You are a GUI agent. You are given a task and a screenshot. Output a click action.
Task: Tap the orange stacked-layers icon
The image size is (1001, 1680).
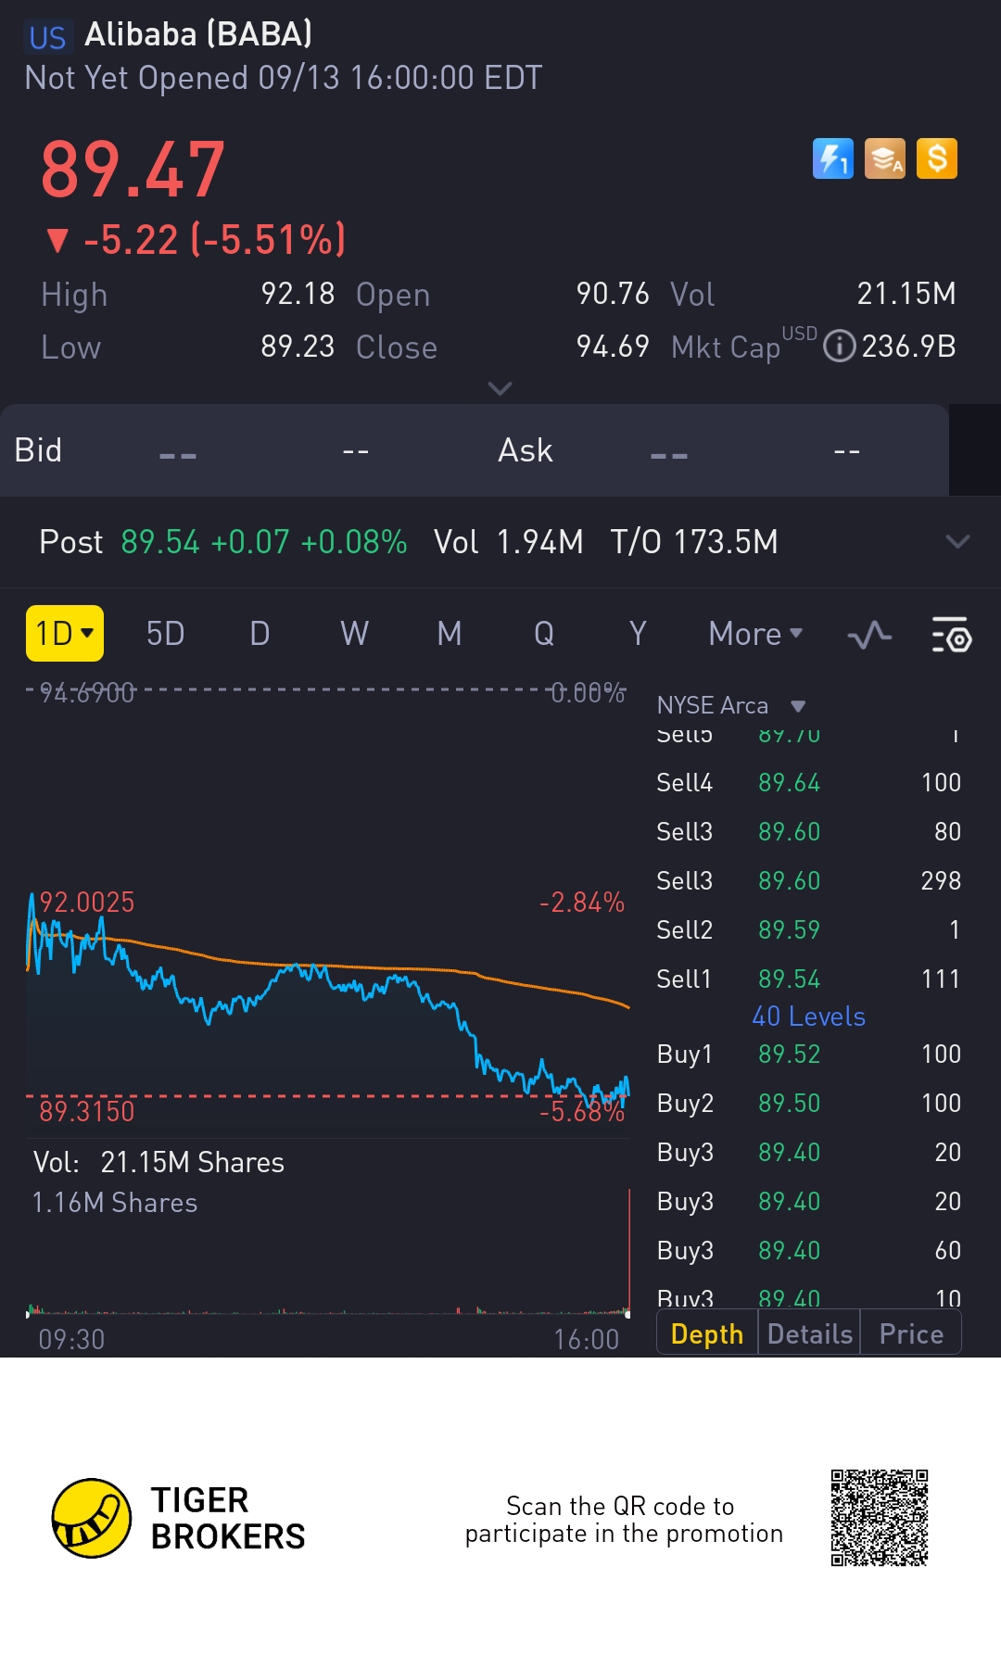coord(884,158)
